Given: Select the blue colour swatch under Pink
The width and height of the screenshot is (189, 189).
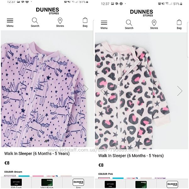Looking at the screenshot, I should (118, 178).
